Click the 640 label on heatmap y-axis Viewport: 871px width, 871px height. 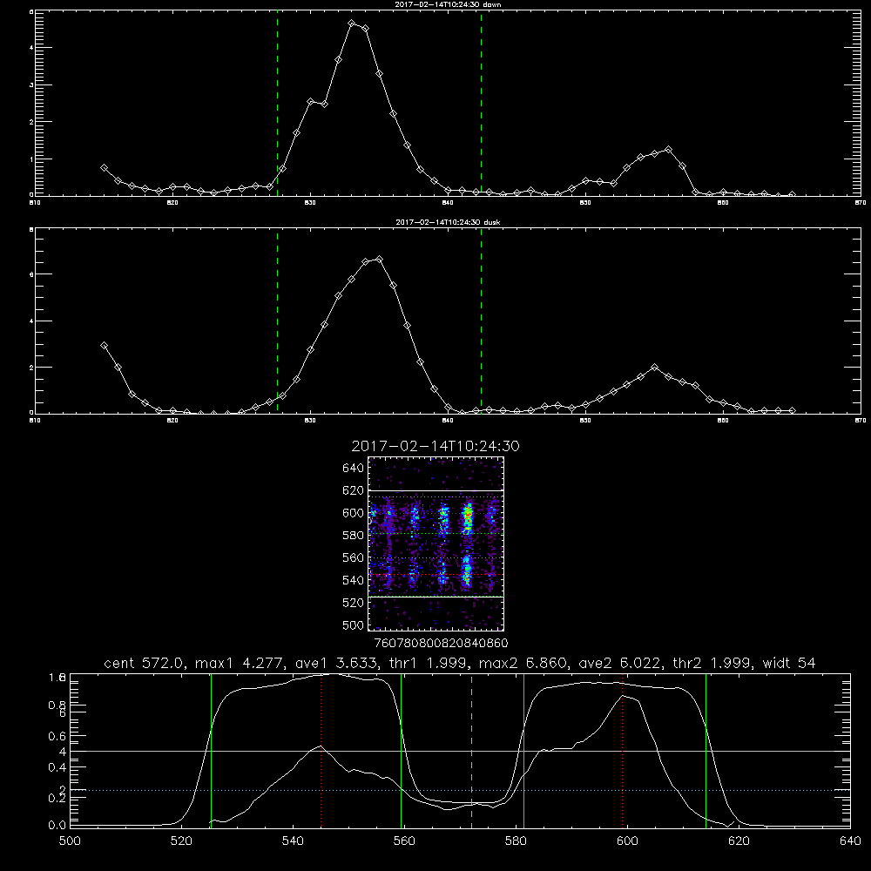(x=353, y=469)
